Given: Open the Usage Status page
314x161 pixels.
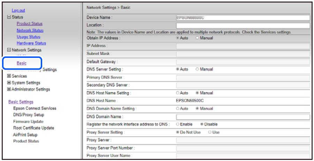Looking at the screenshot, I should [29, 37].
